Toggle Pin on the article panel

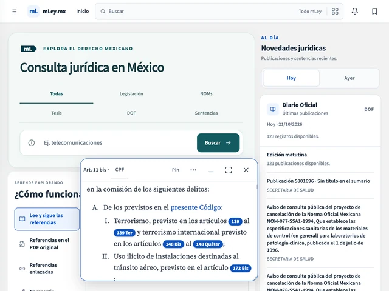[176, 170]
